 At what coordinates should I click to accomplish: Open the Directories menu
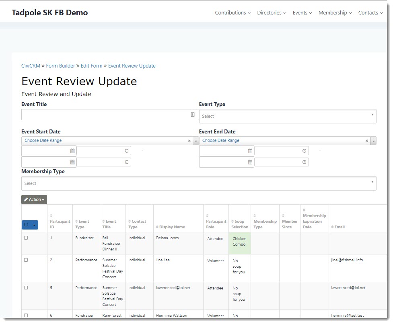point(272,12)
